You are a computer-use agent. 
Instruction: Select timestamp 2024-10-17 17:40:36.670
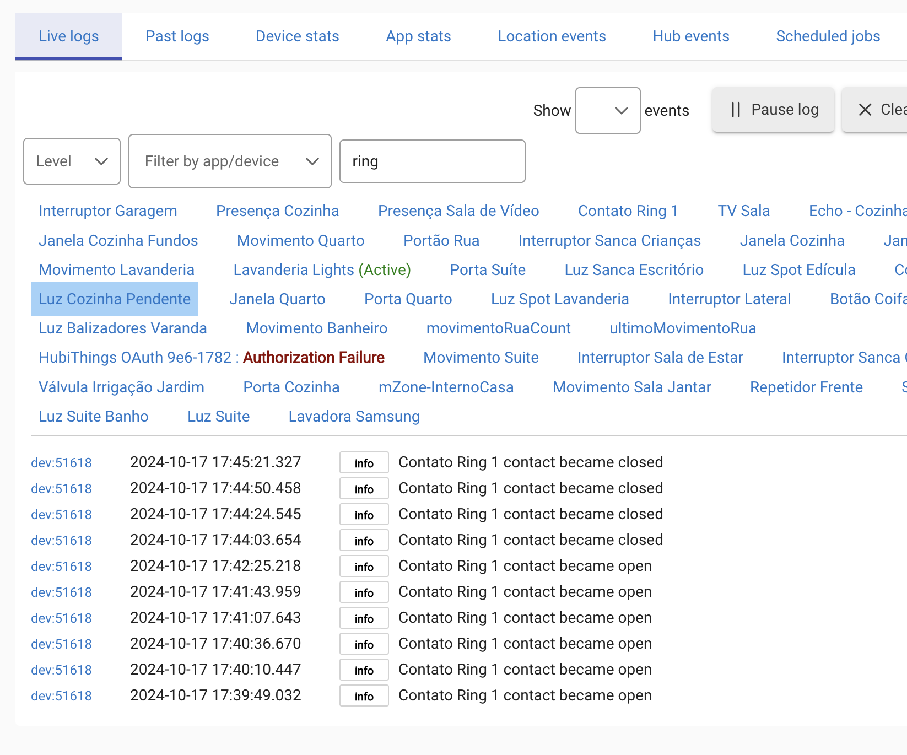215,644
